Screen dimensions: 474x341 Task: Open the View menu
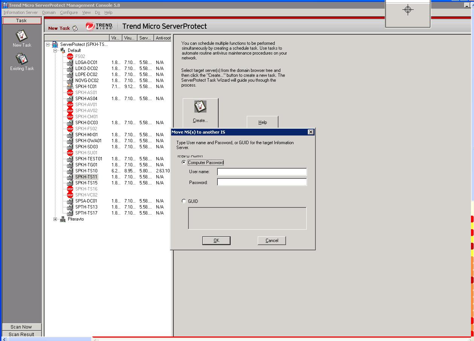(x=86, y=12)
